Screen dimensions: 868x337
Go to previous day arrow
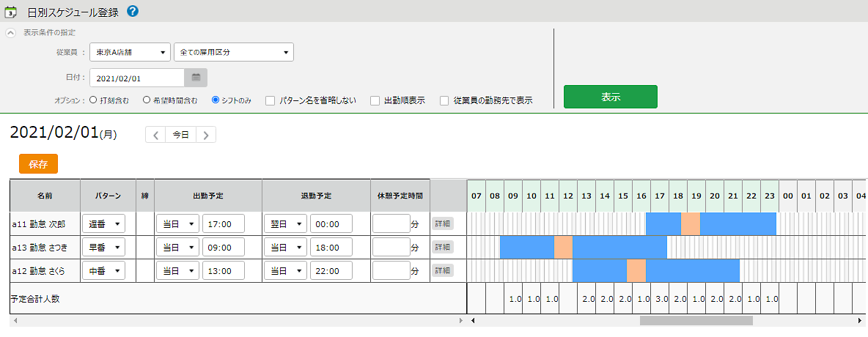(155, 135)
